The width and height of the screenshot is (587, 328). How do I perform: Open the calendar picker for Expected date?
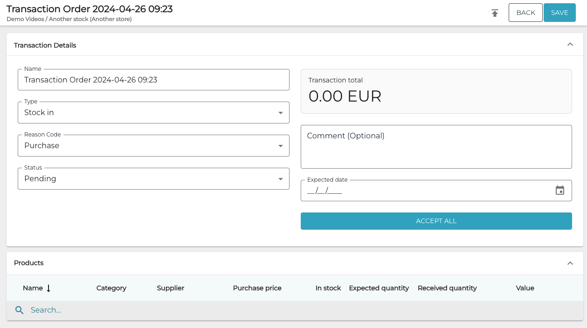pyautogui.click(x=560, y=190)
